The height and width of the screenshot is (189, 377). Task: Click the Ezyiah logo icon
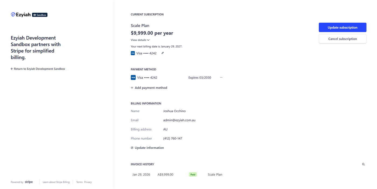[13, 15]
